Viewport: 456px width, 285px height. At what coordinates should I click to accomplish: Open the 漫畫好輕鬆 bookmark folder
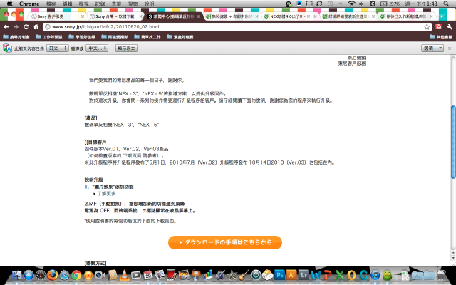pos(180,37)
